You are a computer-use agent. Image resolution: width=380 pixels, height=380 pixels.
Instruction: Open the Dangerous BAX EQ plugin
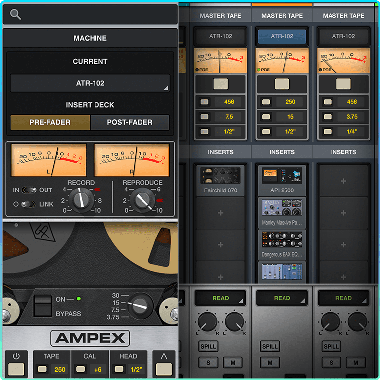(x=282, y=244)
